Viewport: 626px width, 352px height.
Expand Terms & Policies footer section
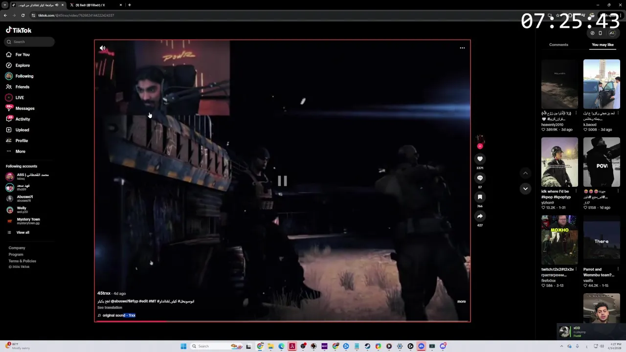(22, 261)
